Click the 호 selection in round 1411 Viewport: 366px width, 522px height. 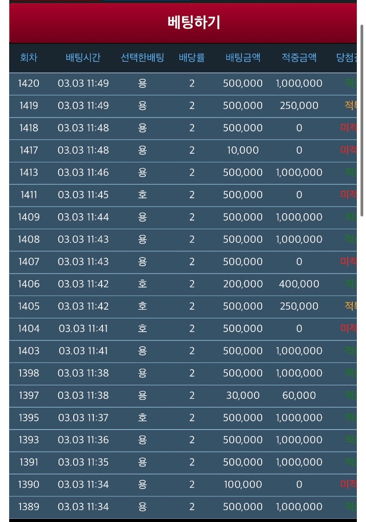coord(142,195)
